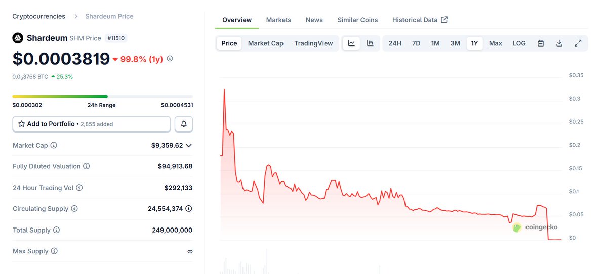Open the News tab
Screen dimensions: 607x274
(x=314, y=20)
